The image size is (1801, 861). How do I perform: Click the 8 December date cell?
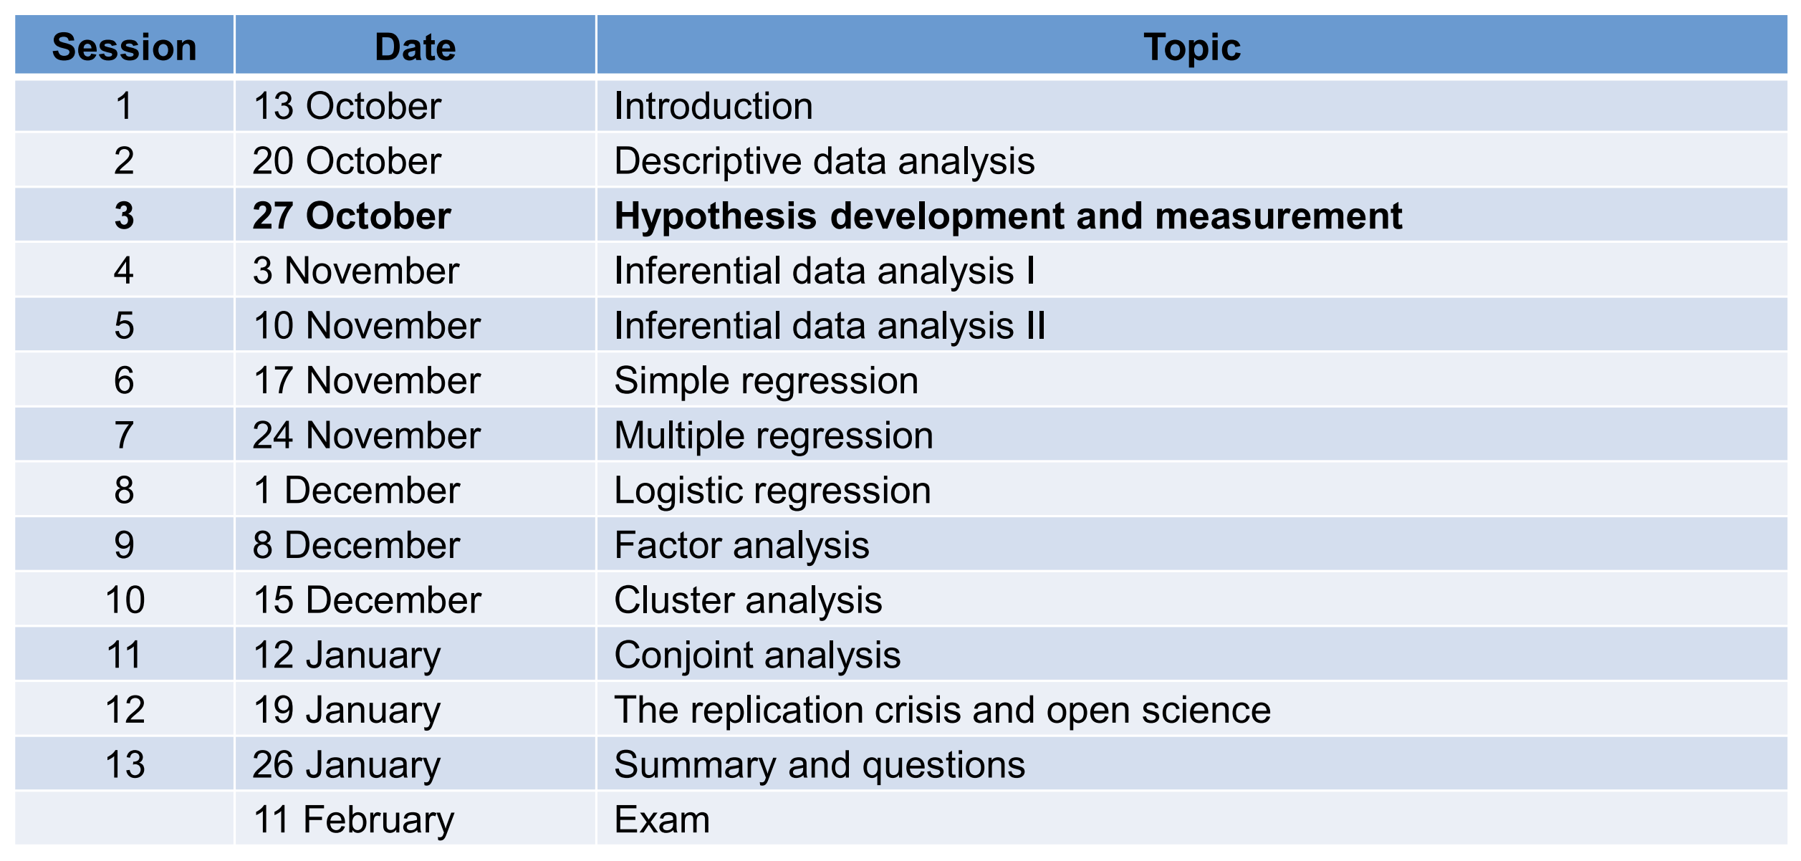click(x=355, y=545)
